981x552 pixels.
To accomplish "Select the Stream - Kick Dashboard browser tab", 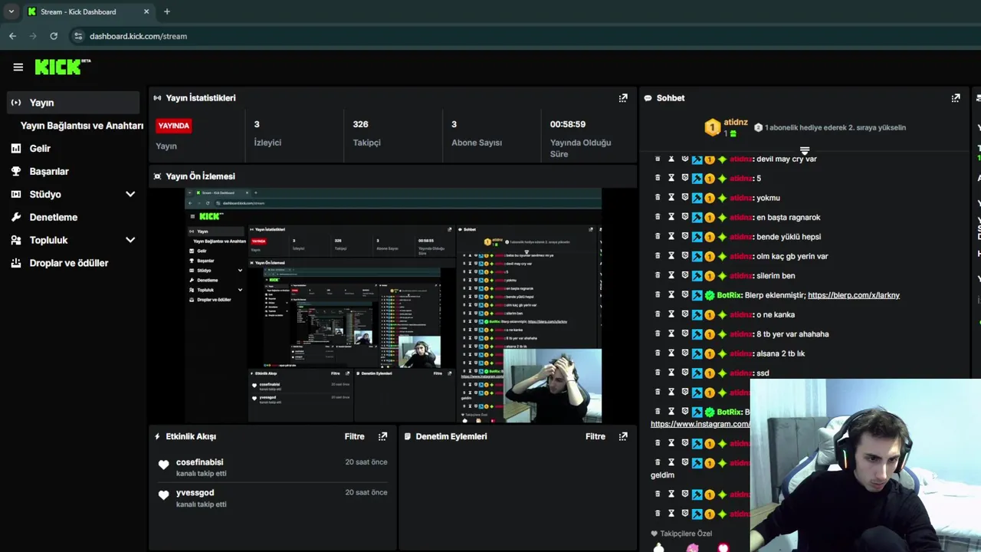I will point(88,11).
